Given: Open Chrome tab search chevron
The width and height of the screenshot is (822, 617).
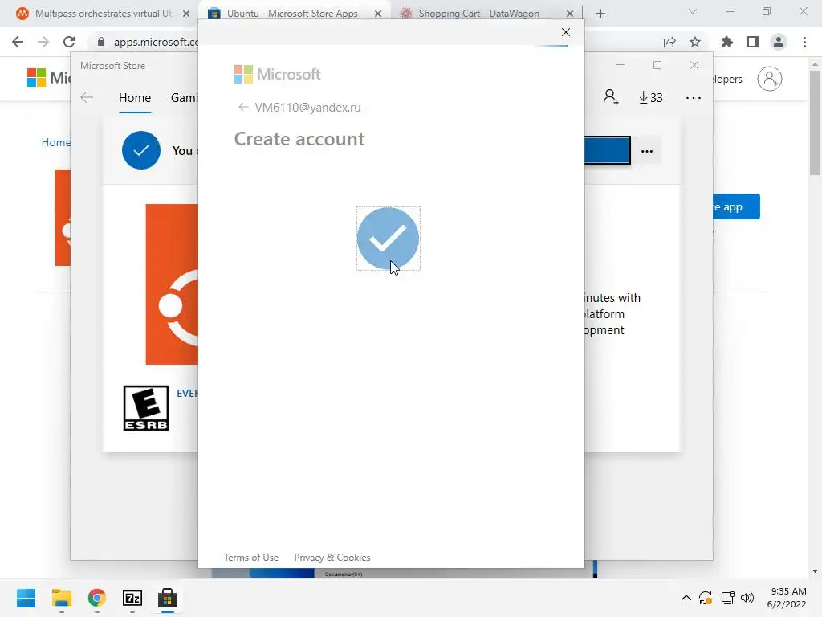Looking at the screenshot, I should coord(693,11).
